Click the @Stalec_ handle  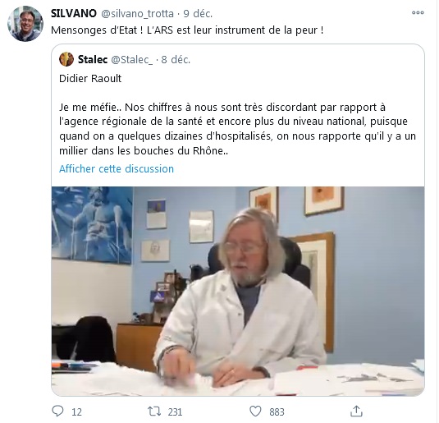pos(132,60)
